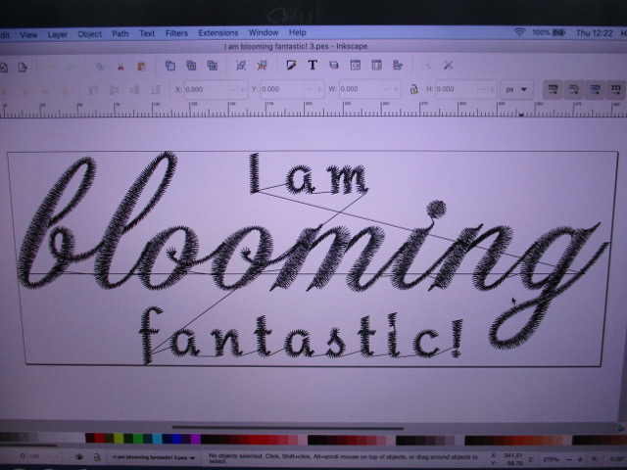Viewport: 627px width, 470px height.
Task: Open the Text and Font dialog (T icon)
Action: click(x=313, y=65)
